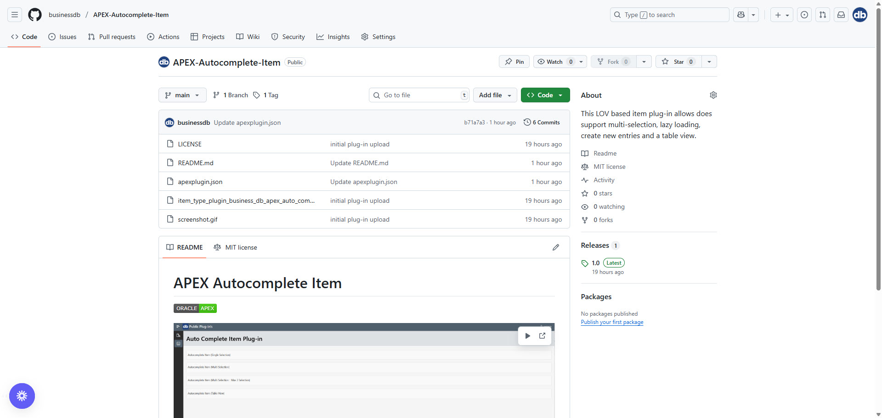Star this repository
Image resolution: width=882 pixels, height=418 pixels.
(678, 62)
